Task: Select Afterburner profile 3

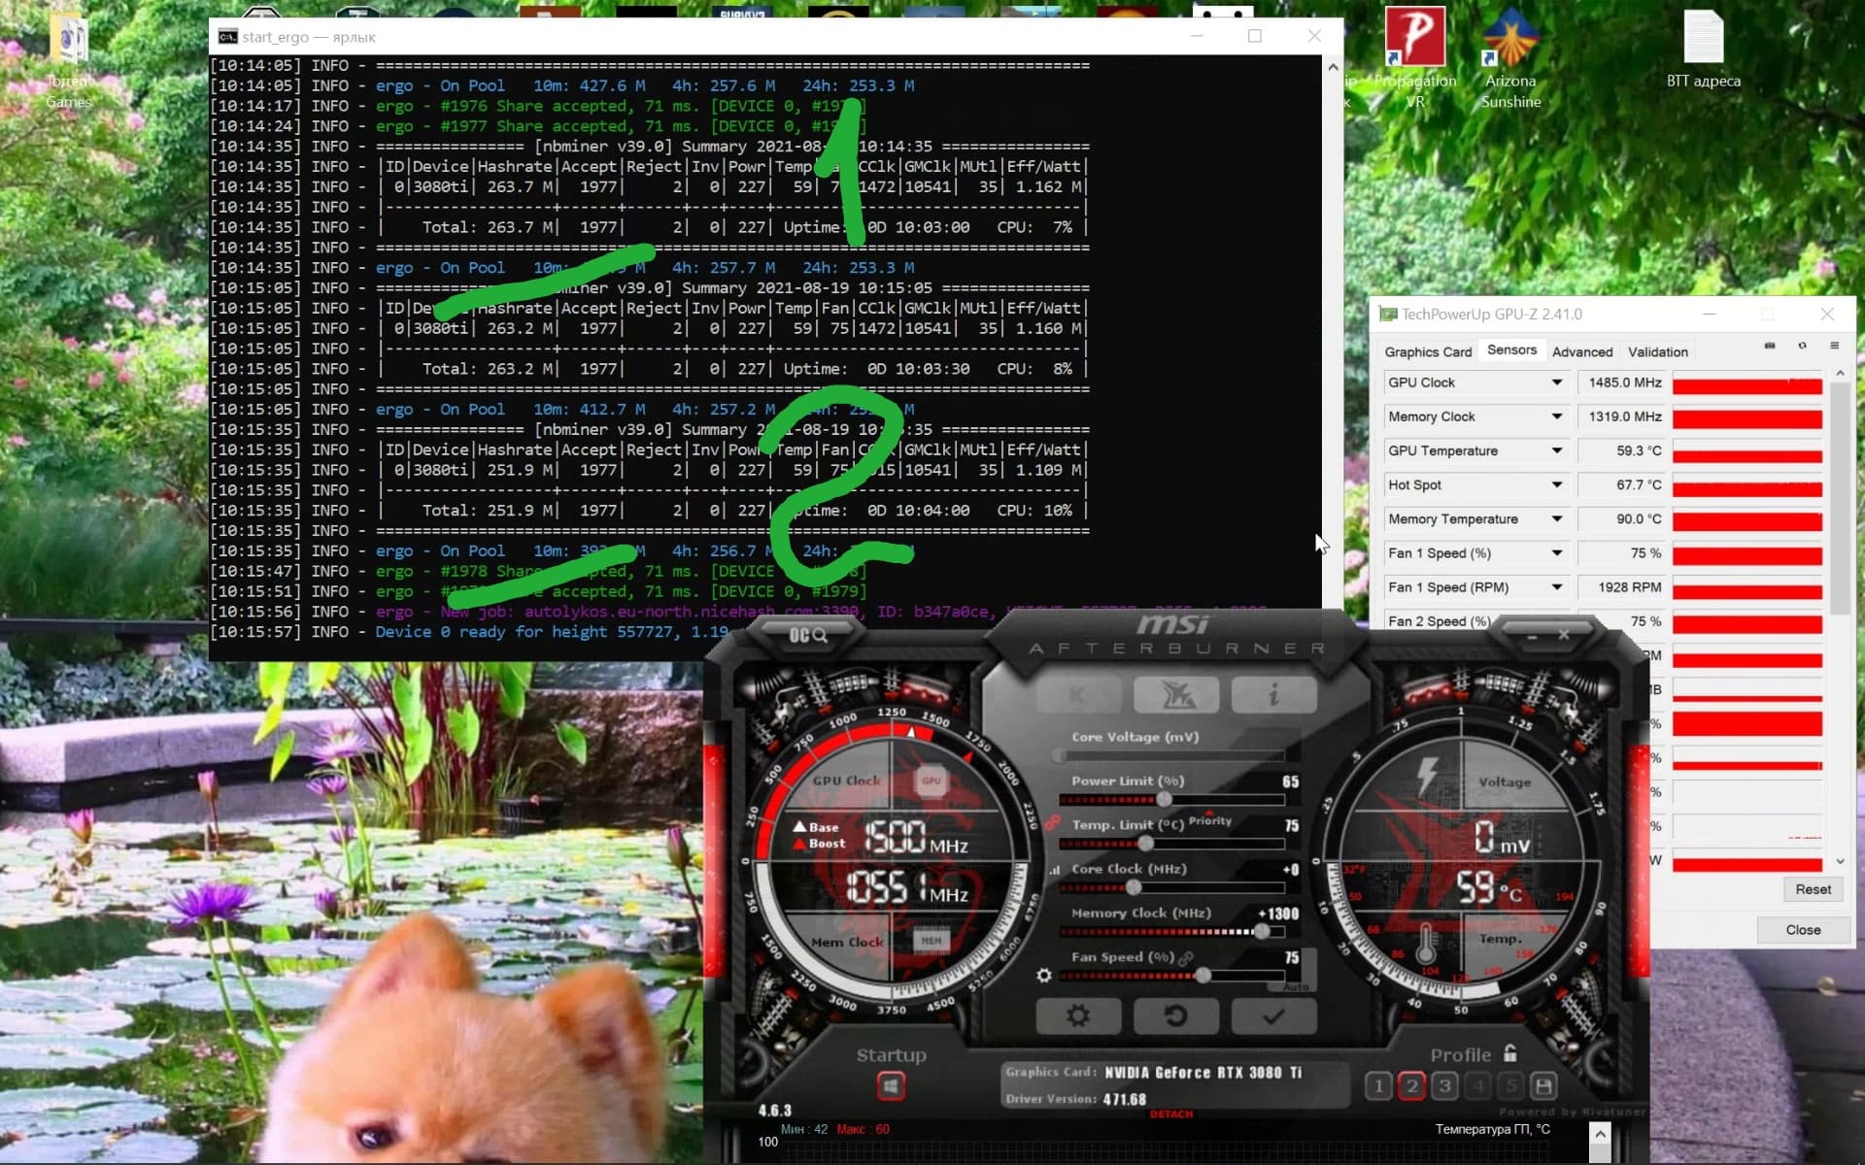Action: pos(1444,1085)
